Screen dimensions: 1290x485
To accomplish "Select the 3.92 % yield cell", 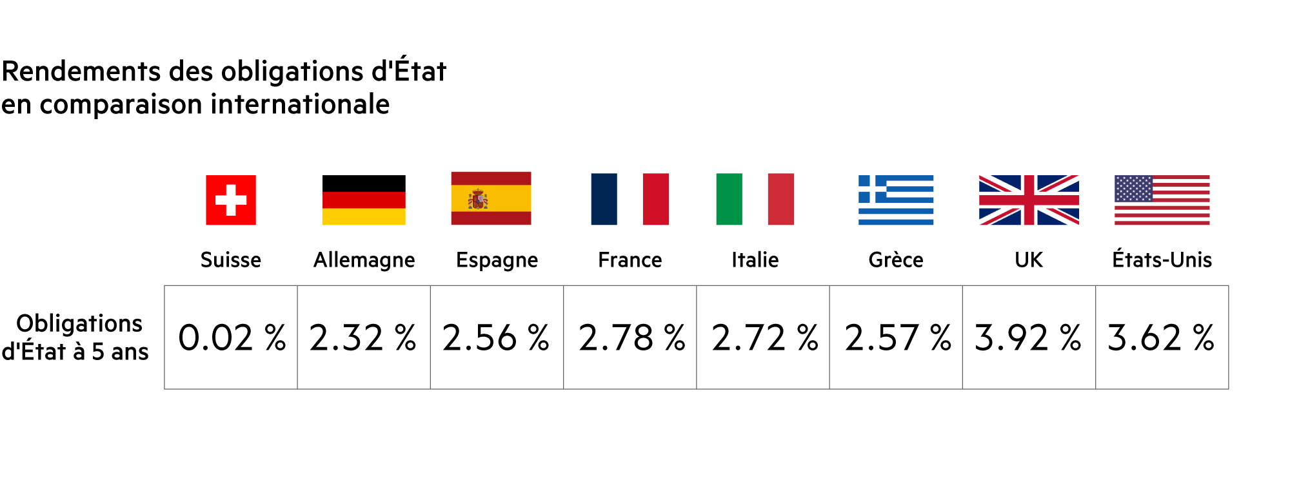I will click(x=1029, y=338).
